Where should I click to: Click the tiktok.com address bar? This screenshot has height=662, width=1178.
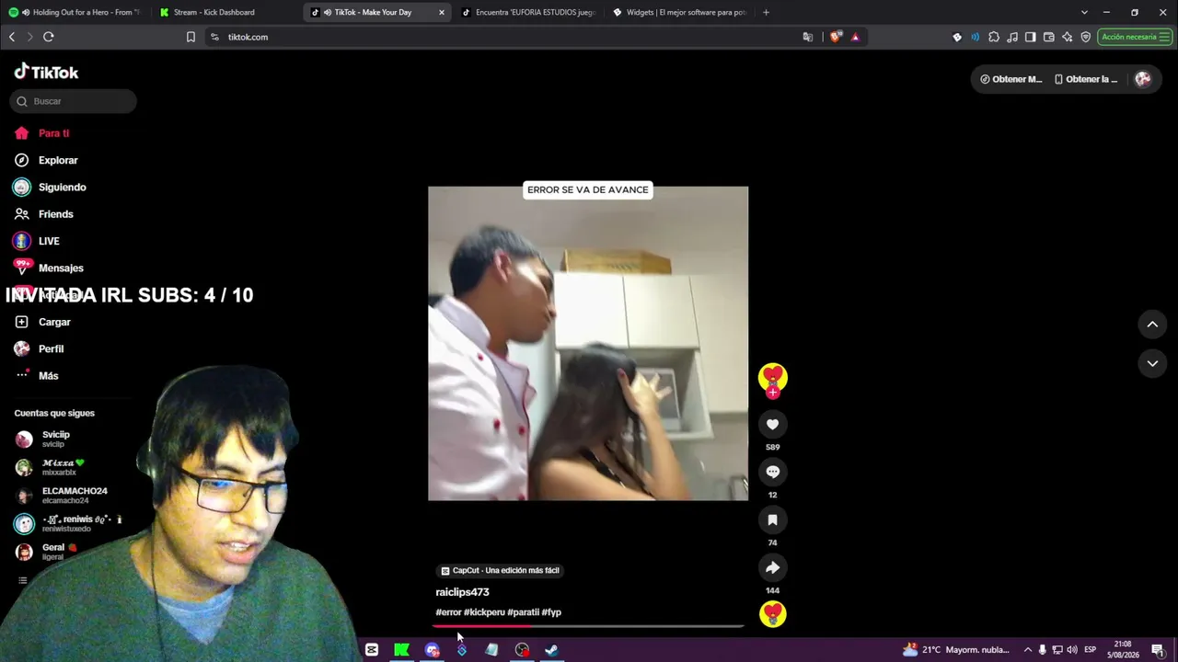[x=502, y=37]
